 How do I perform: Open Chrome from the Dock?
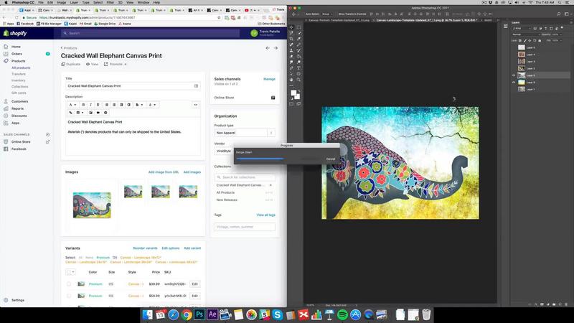point(187,314)
